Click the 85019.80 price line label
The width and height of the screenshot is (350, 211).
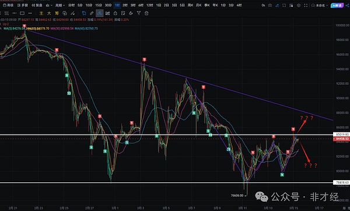(x=341, y=135)
